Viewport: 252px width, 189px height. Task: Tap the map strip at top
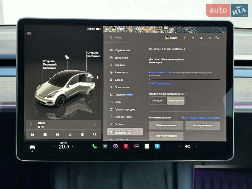click(165, 29)
